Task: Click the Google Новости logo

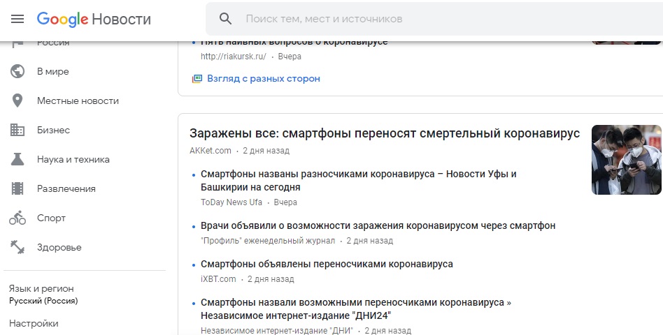Action: point(94,19)
